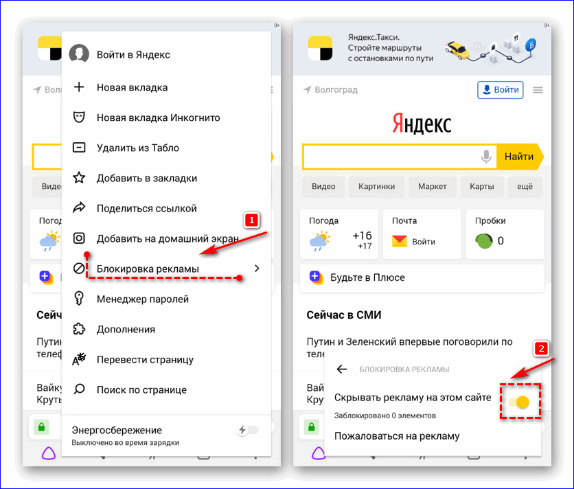This screenshot has height=489, width=574.
Task: Expand the Блокировка рекламы submenu chevron
Action: pyautogui.click(x=257, y=269)
